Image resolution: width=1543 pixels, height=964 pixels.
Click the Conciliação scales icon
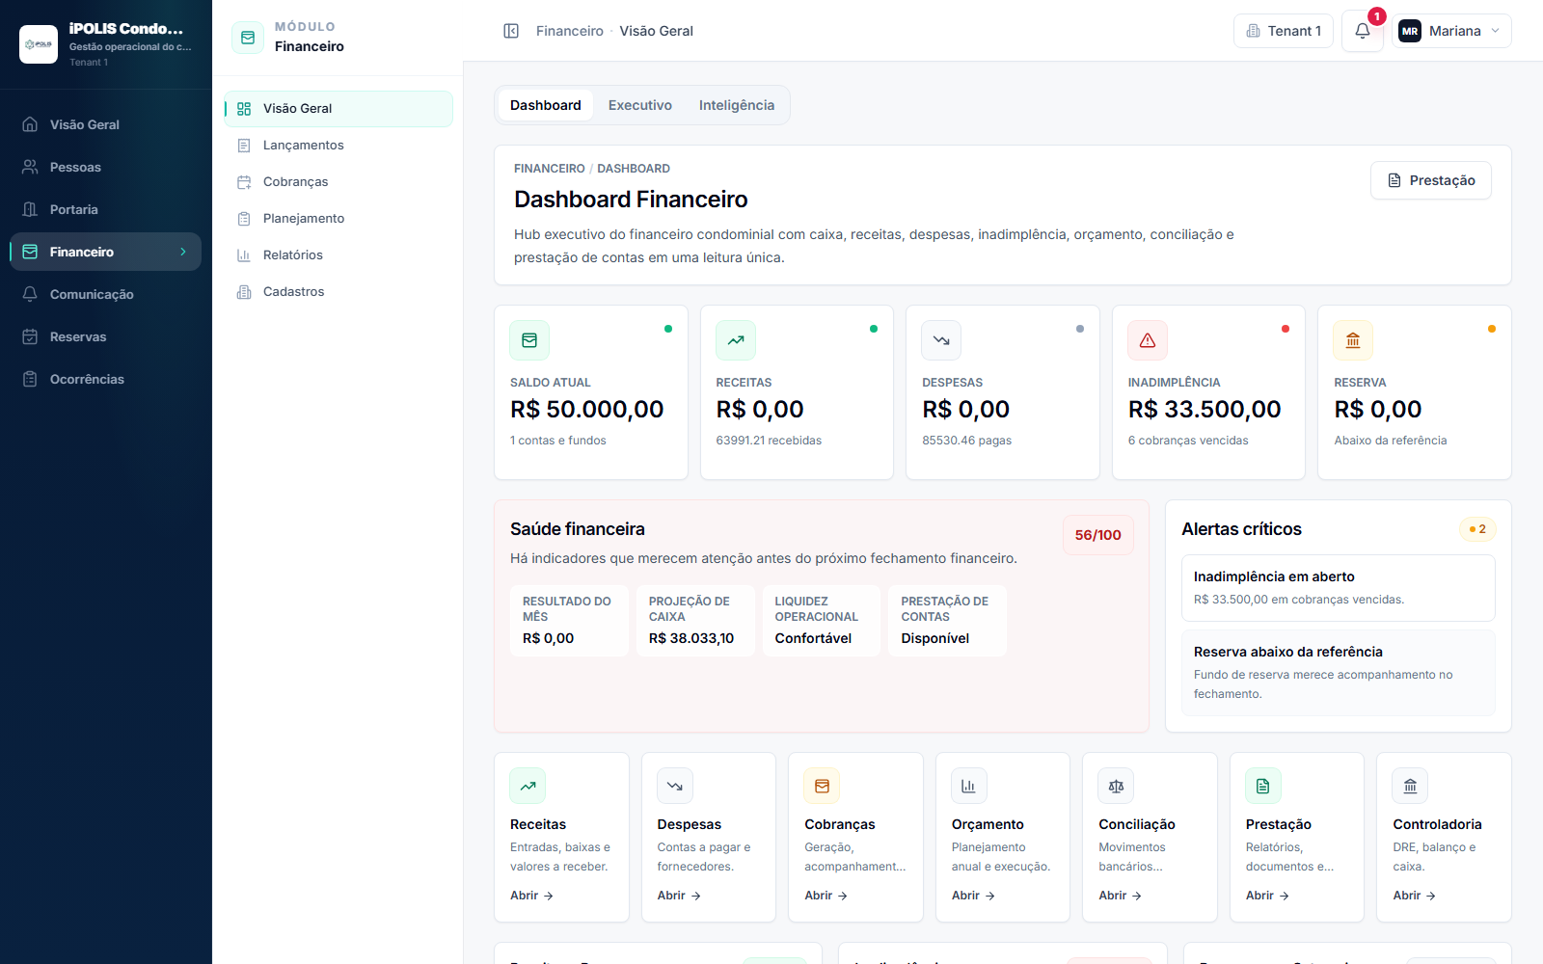point(1116,786)
